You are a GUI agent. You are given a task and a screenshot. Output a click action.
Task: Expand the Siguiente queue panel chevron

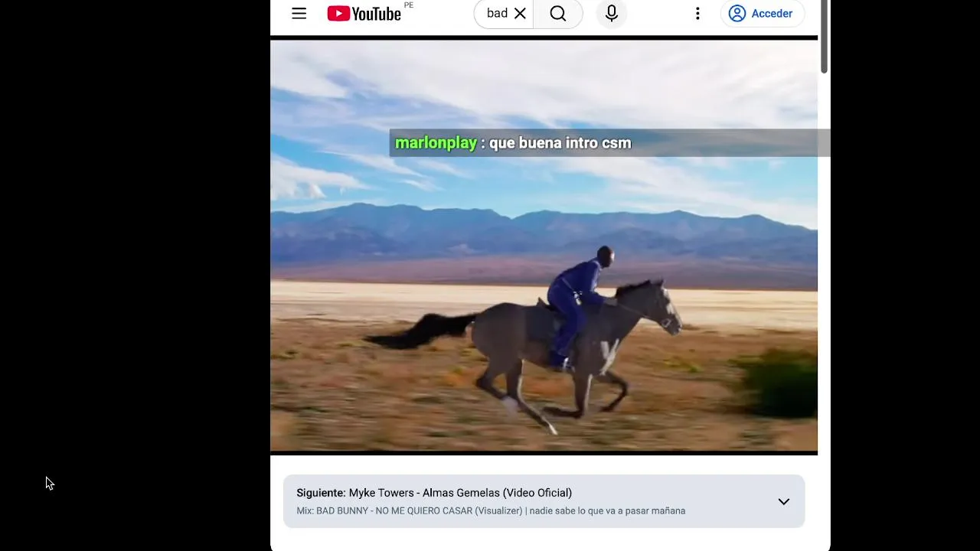[784, 502]
